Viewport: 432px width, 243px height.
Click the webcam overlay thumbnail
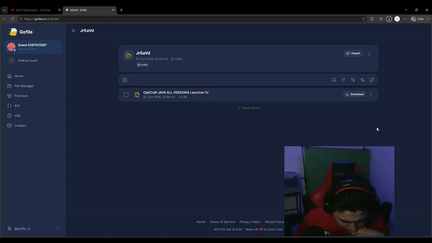pos(339,191)
